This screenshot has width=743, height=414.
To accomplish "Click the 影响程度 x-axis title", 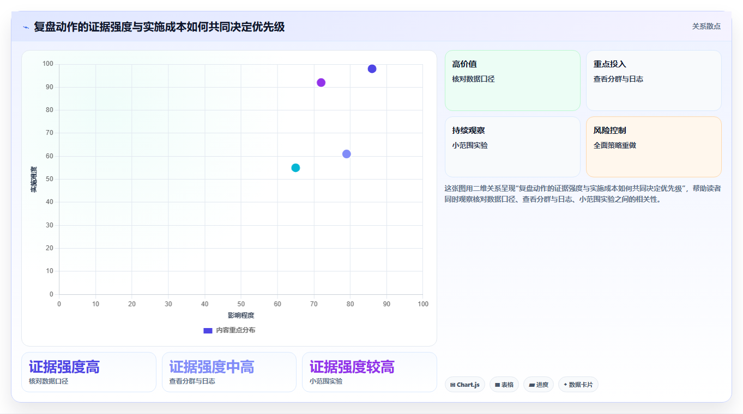I will coord(241,315).
